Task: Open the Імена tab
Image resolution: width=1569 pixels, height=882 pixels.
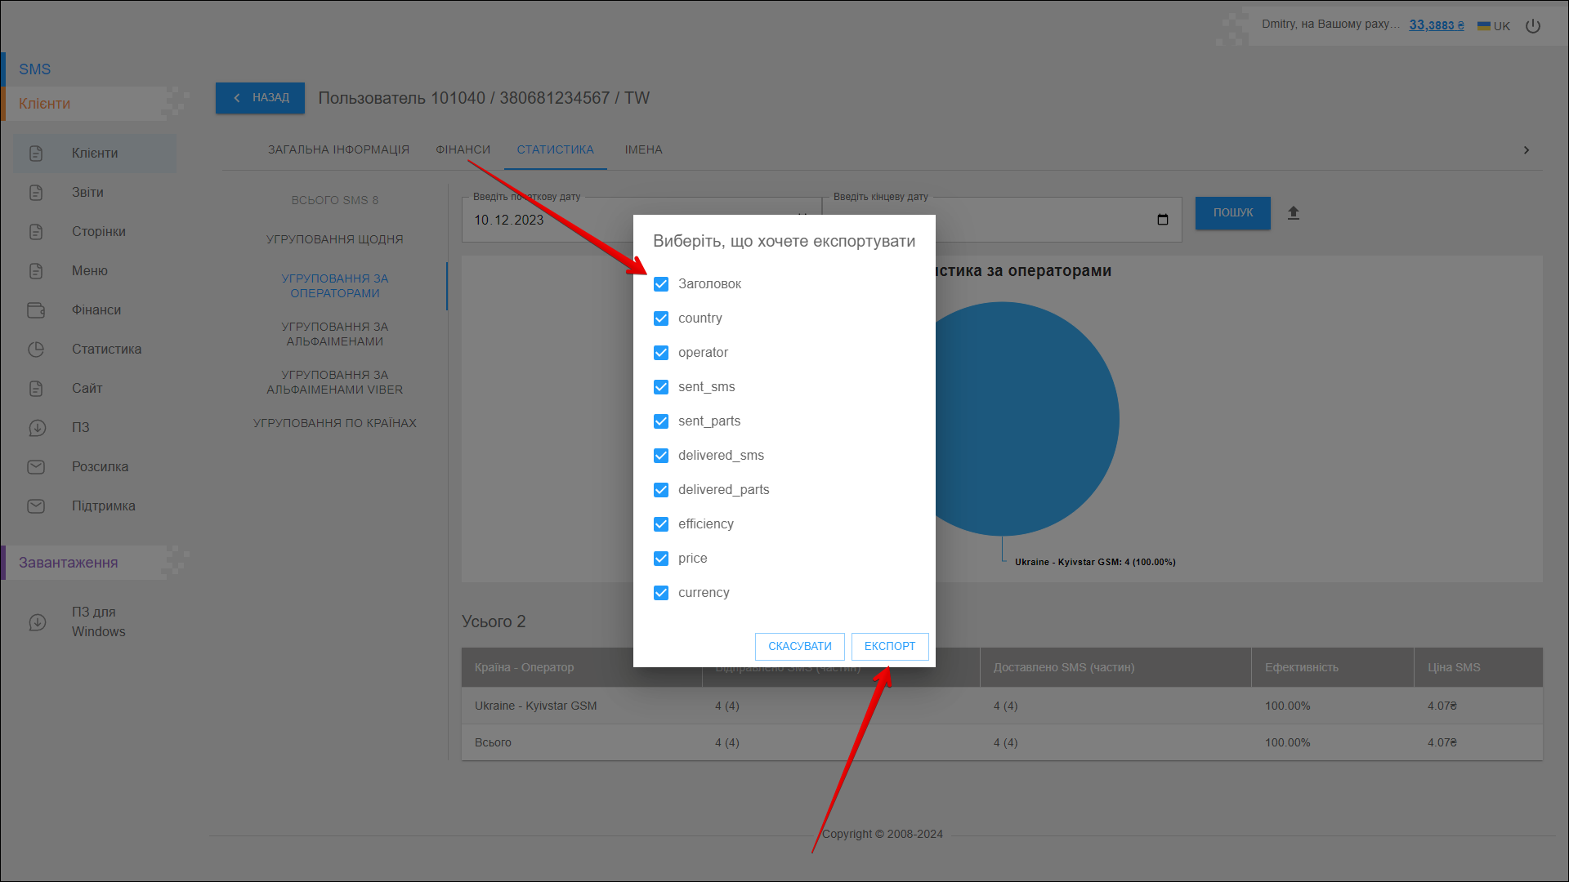Action: [x=643, y=150]
